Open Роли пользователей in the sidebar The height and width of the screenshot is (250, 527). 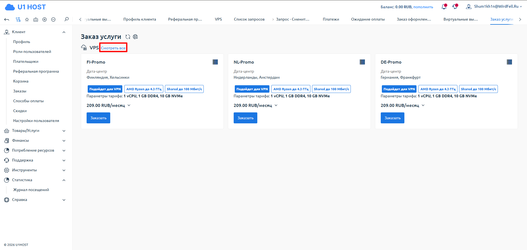32,52
